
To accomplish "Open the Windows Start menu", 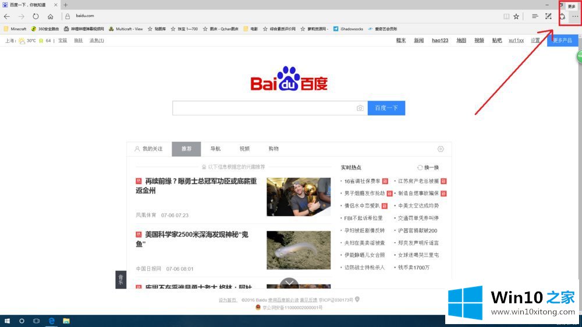I will pyautogui.click(x=6, y=321).
